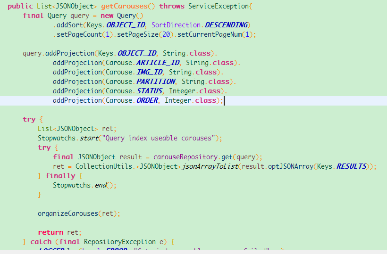The width and height of the screenshot is (387, 254).
Task: Click the return ret statement
Action: (x=59, y=232)
